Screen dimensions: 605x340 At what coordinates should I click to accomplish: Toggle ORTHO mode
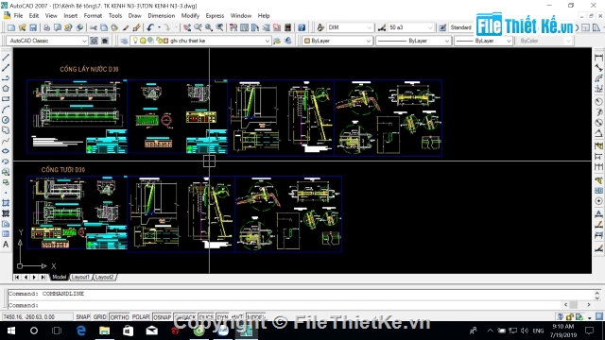(x=119, y=317)
